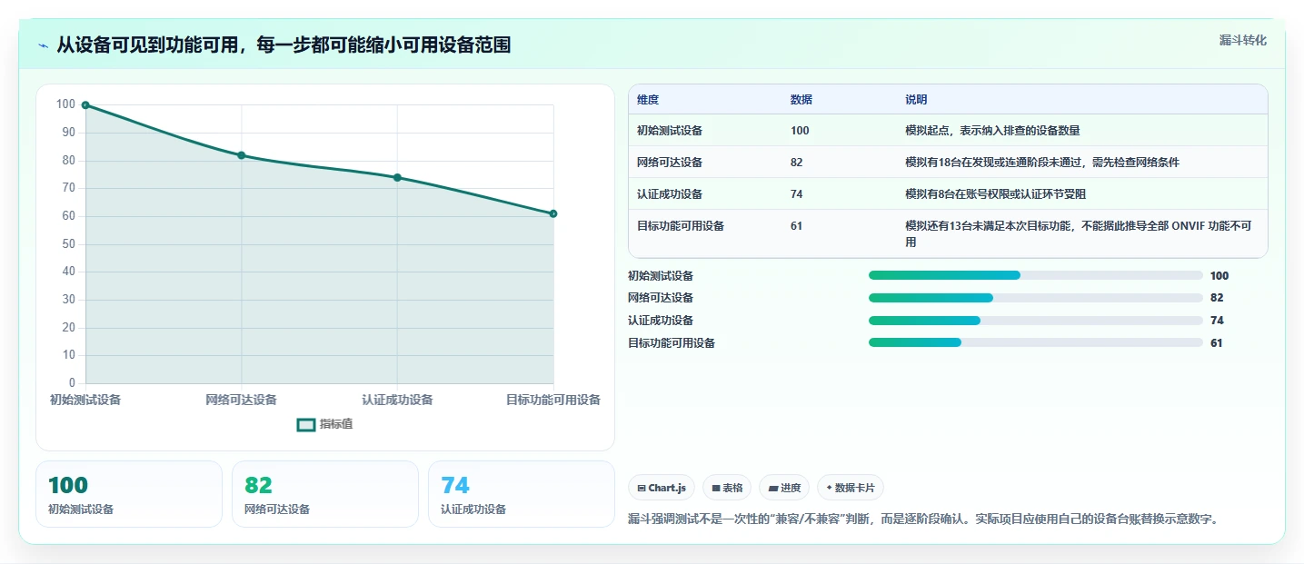This screenshot has width=1304, height=564.
Task: Click the 初始测试设备 label beside progress bar
Action: (661, 275)
